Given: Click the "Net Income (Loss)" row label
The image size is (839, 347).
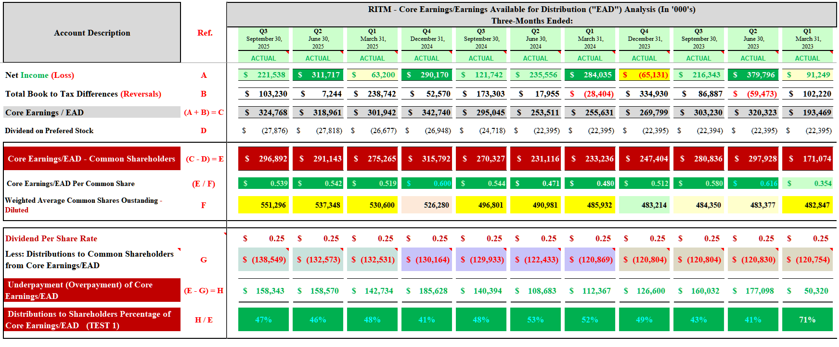Looking at the screenshot, I should pos(39,75).
